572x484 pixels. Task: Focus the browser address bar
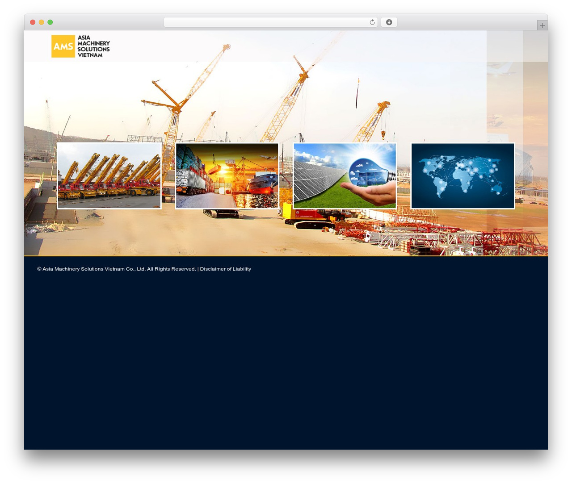tap(271, 22)
